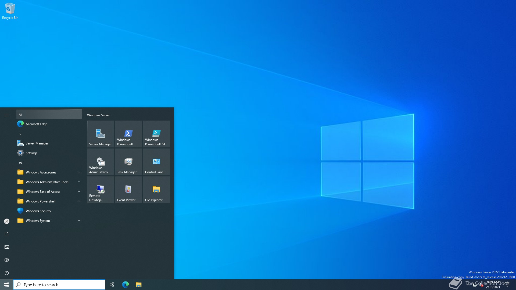
Task: Open the Server Manager tile
Action: [x=100, y=134]
